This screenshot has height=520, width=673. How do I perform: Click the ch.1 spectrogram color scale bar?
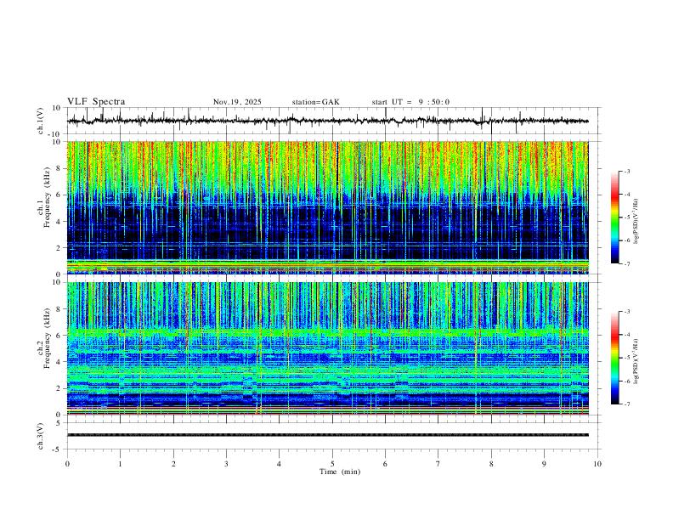[614, 218]
